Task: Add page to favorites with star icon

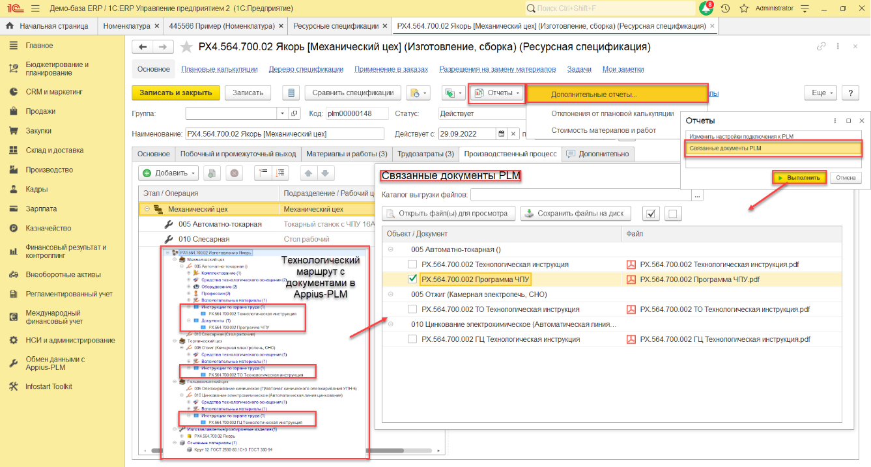Action: tap(187, 47)
